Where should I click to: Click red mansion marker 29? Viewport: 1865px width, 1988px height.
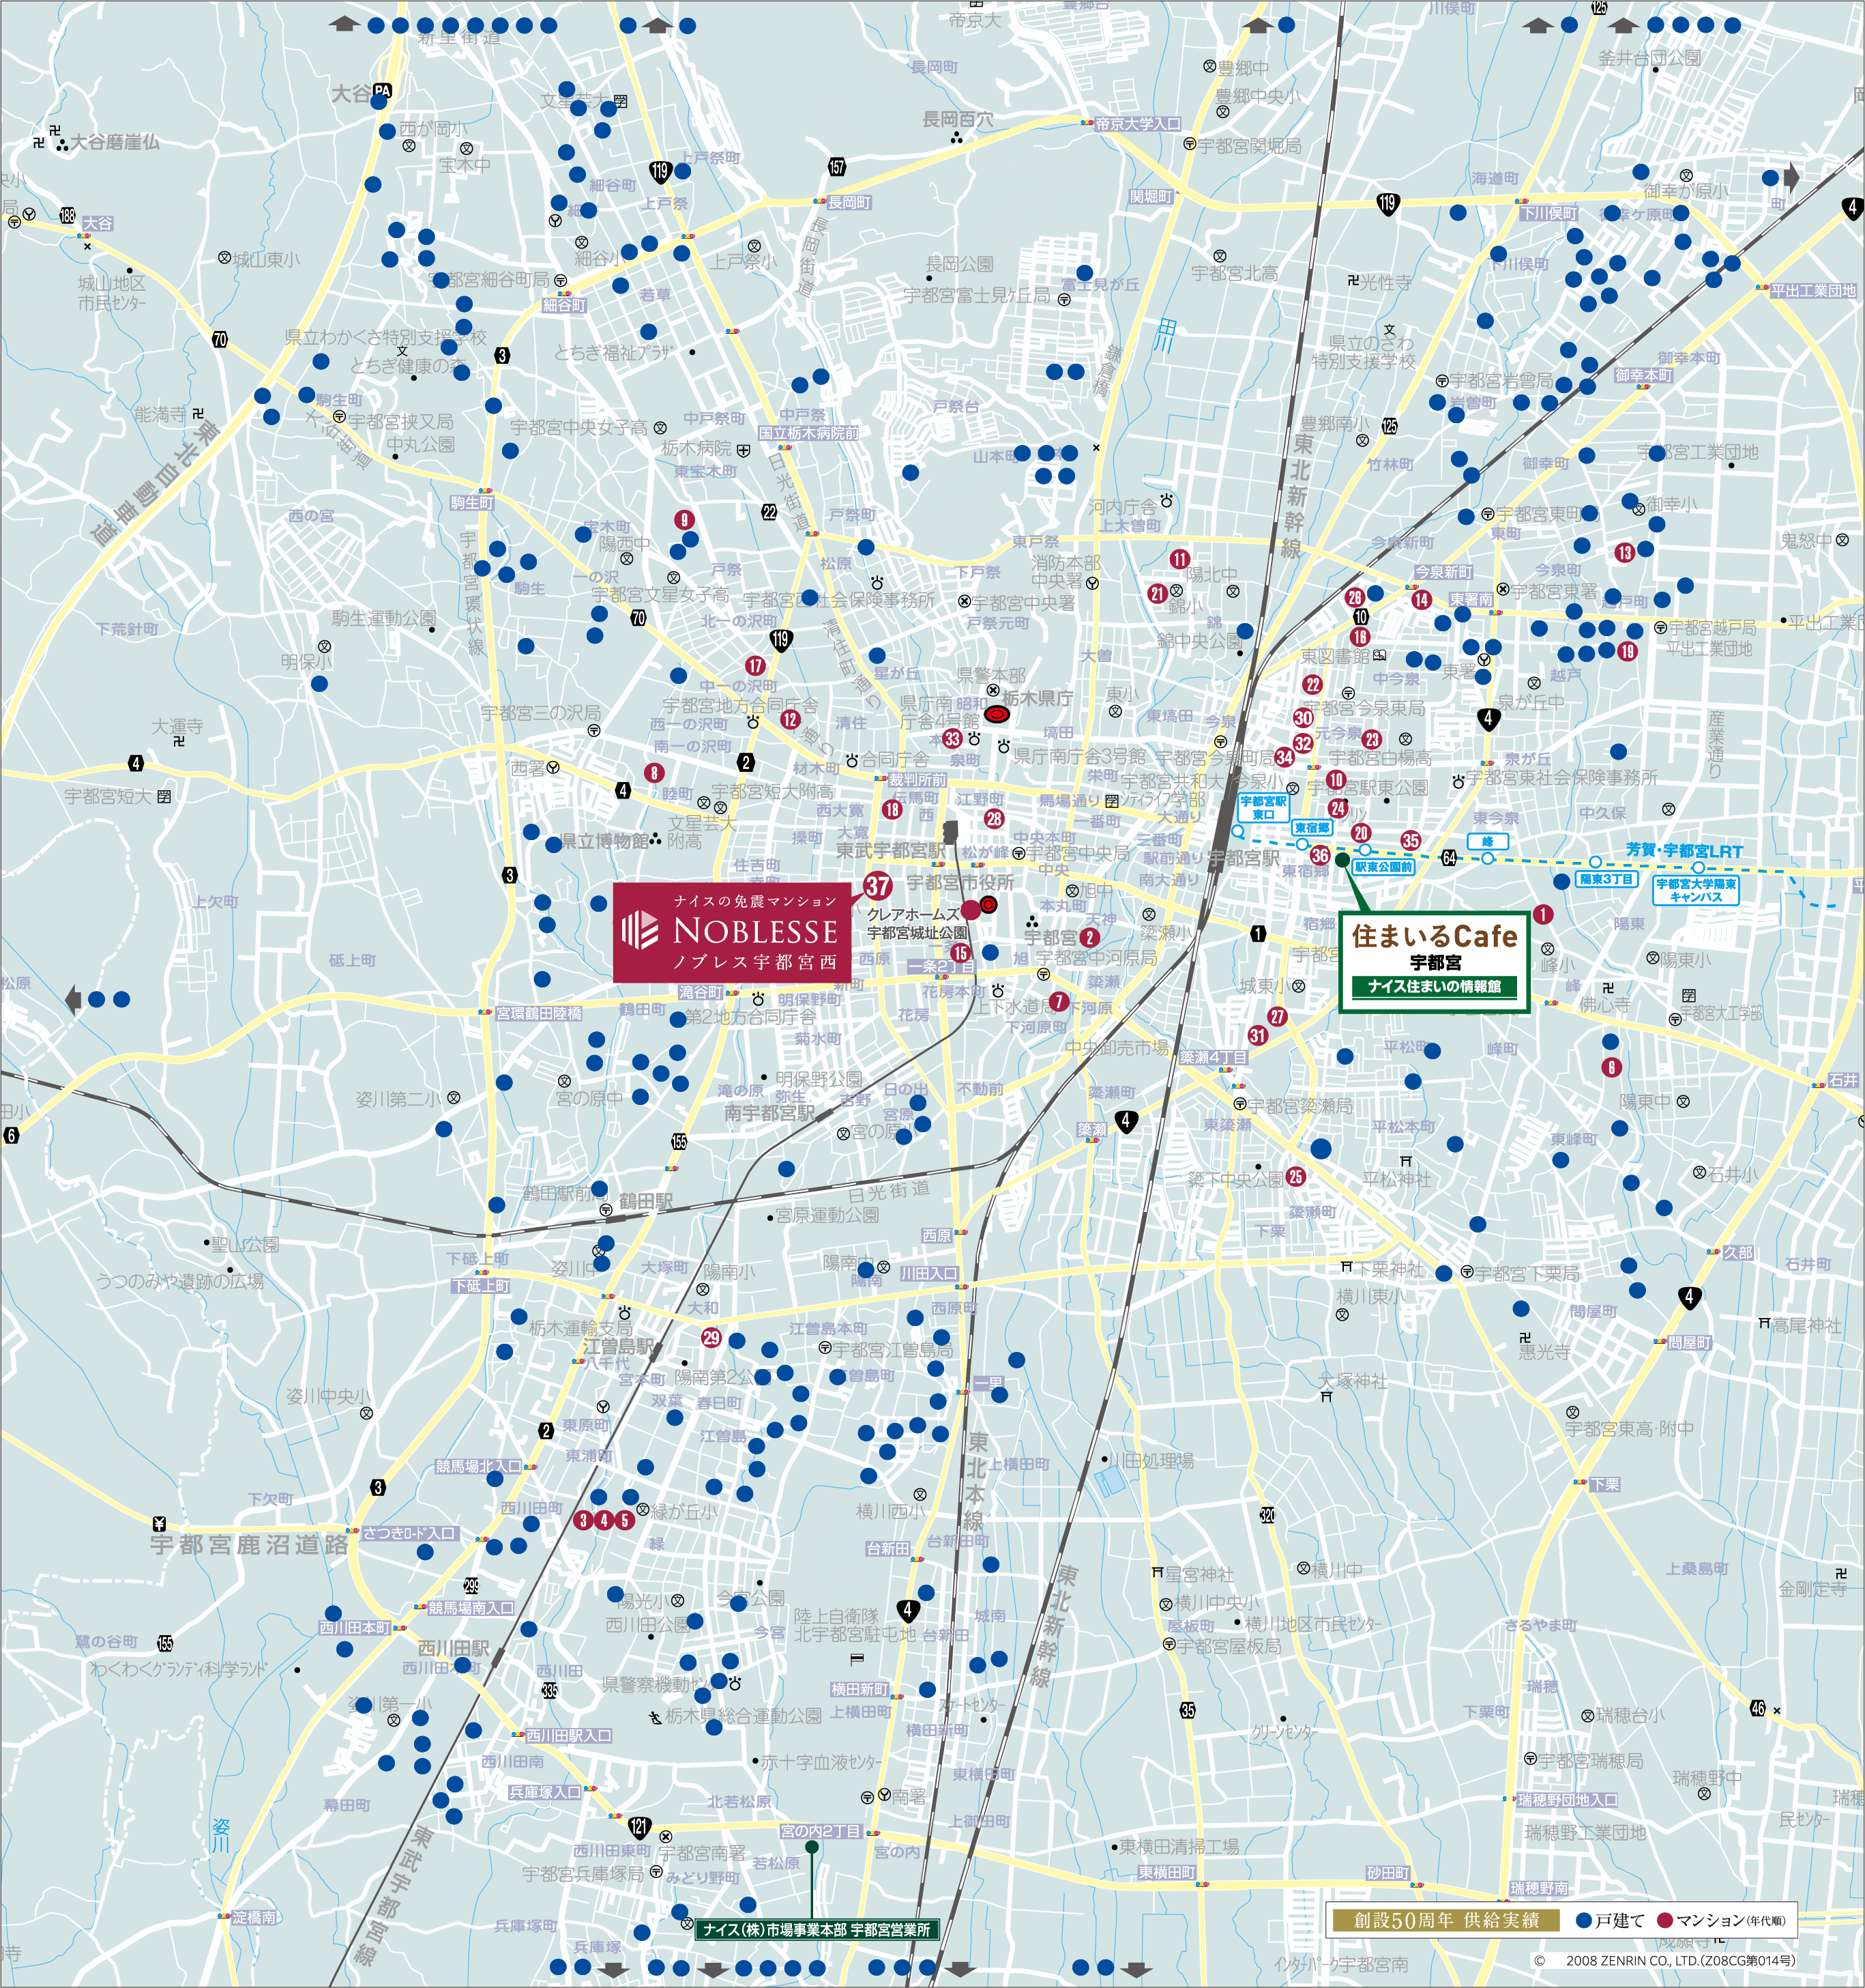[711, 1337]
